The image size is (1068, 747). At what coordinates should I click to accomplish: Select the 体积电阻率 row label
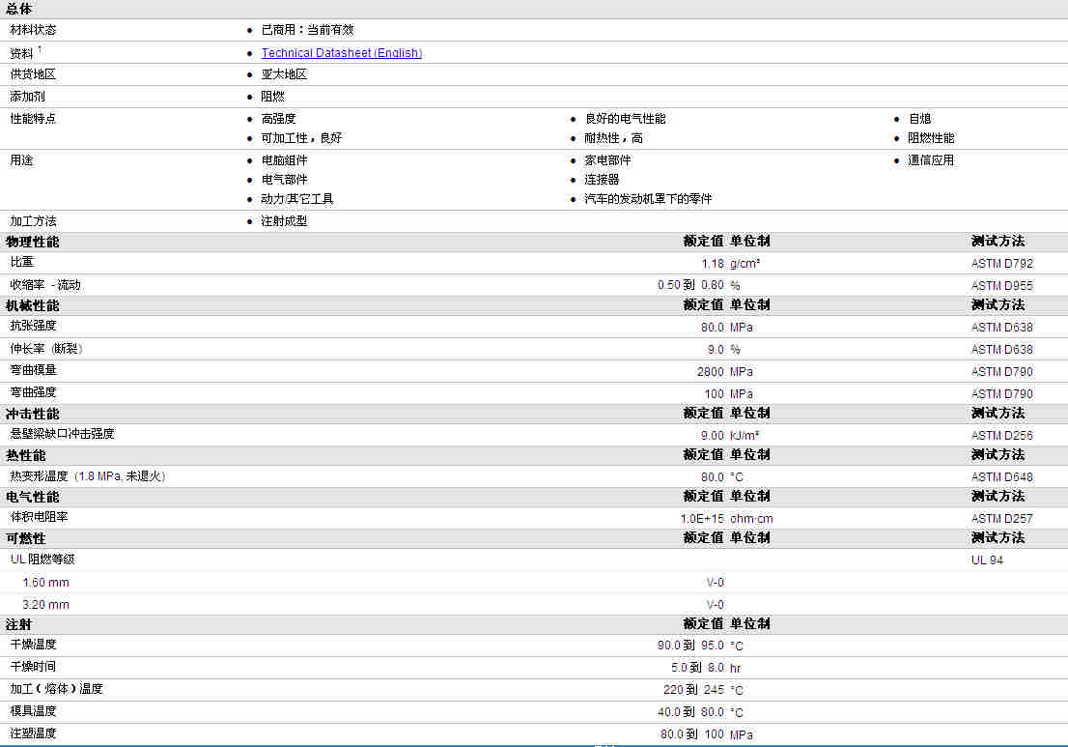point(39,517)
